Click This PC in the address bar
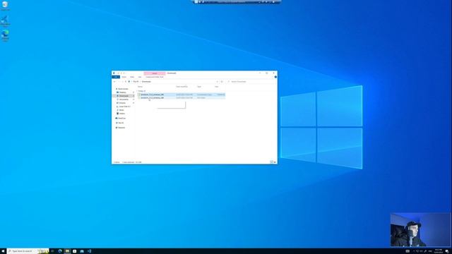The width and height of the screenshot is (452, 254). tap(136, 82)
